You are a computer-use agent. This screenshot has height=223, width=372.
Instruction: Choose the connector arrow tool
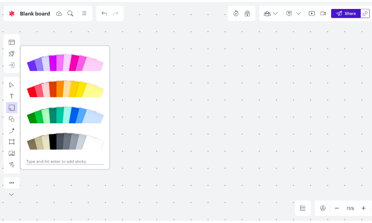click(11, 130)
